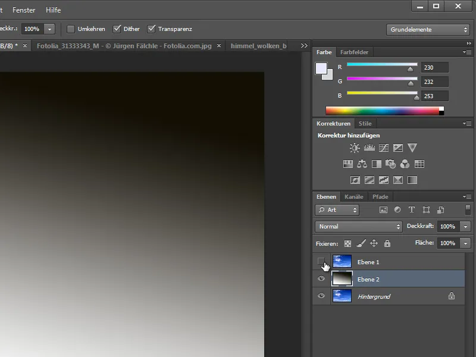Add a Color Lookup adjustment

point(419,164)
